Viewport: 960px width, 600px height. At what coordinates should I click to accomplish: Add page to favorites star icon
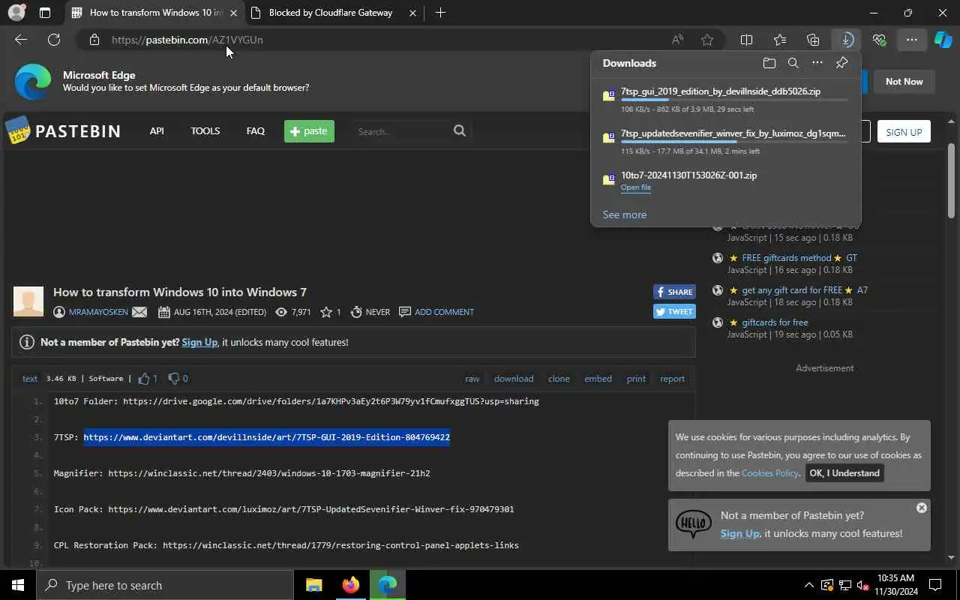(707, 40)
